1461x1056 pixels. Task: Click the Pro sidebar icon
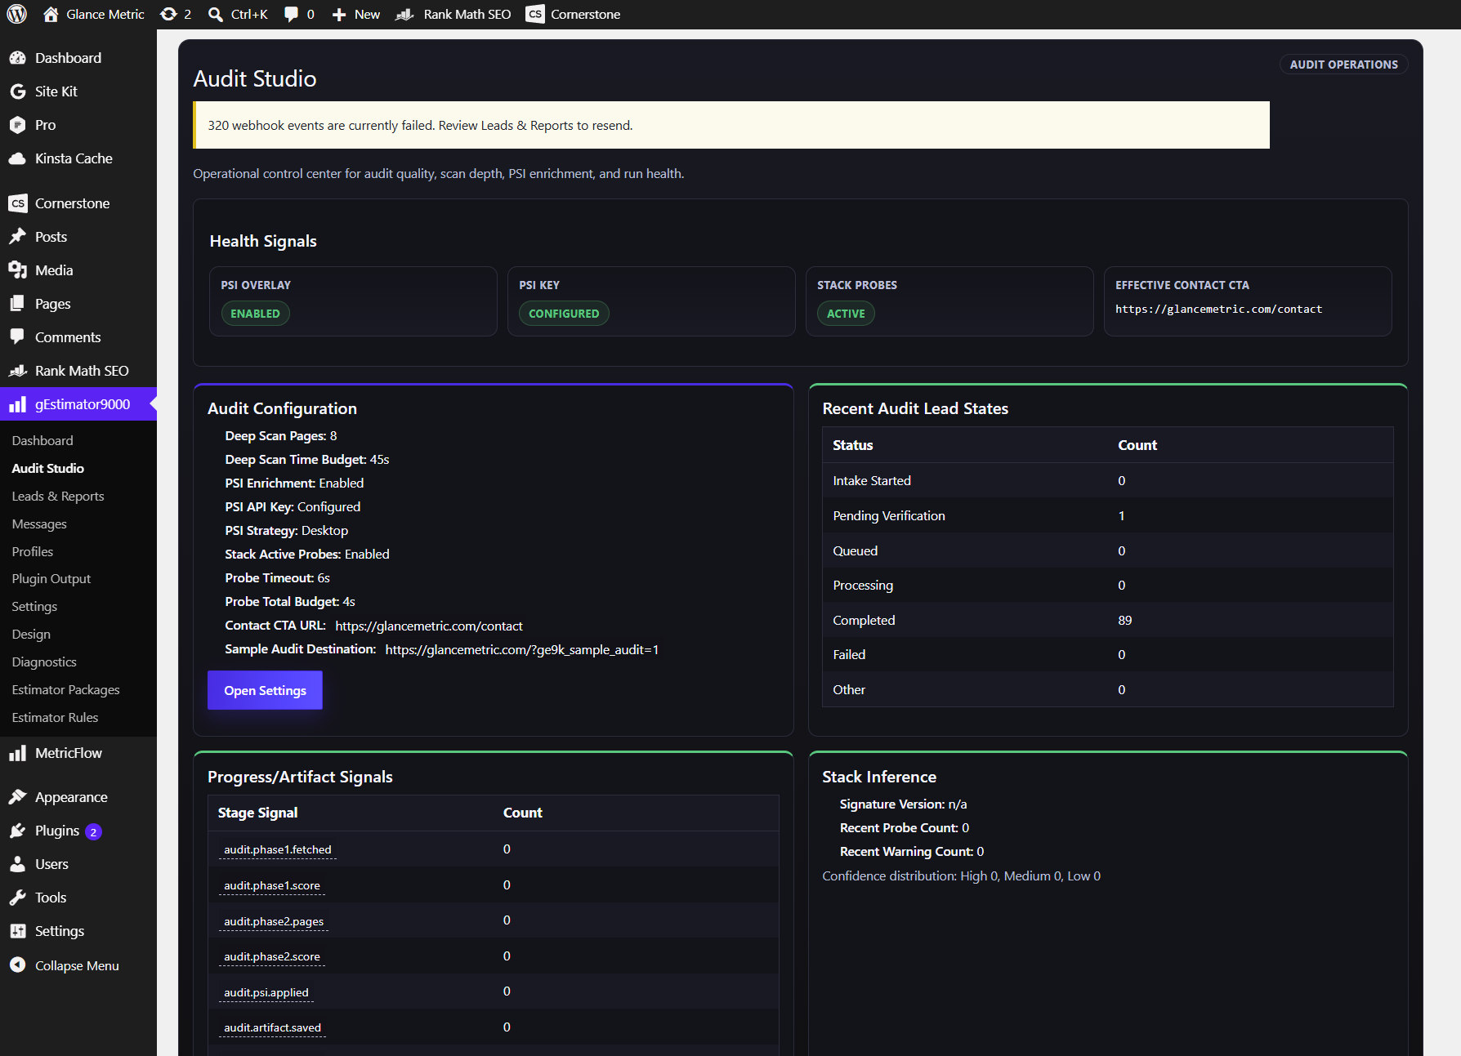pos(17,125)
